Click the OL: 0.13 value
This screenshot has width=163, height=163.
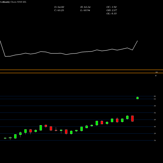[x=111, y=14]
